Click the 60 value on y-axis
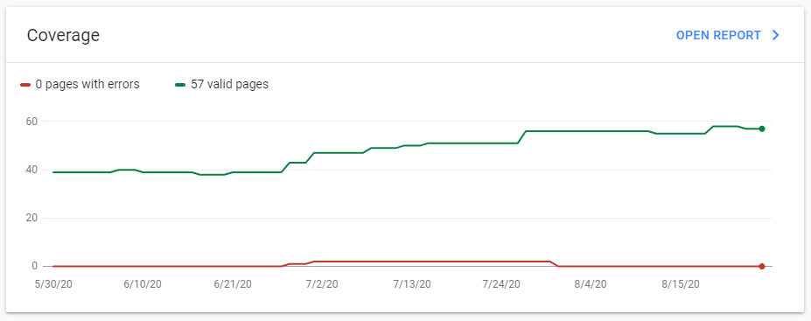Image resolution: width=811 pixels, height=321 pixels. click(x=32, y=121)
